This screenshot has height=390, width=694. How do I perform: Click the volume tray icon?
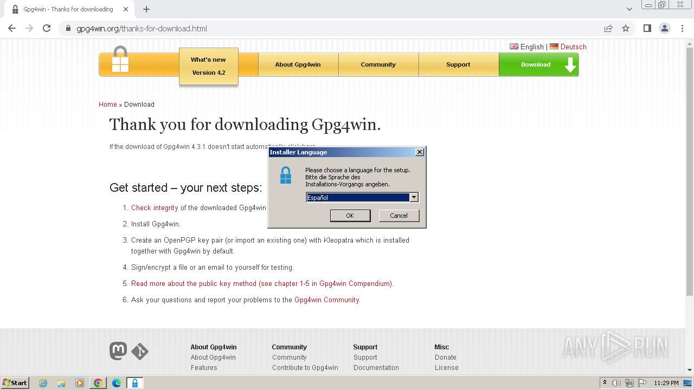(x=616, y=383)
